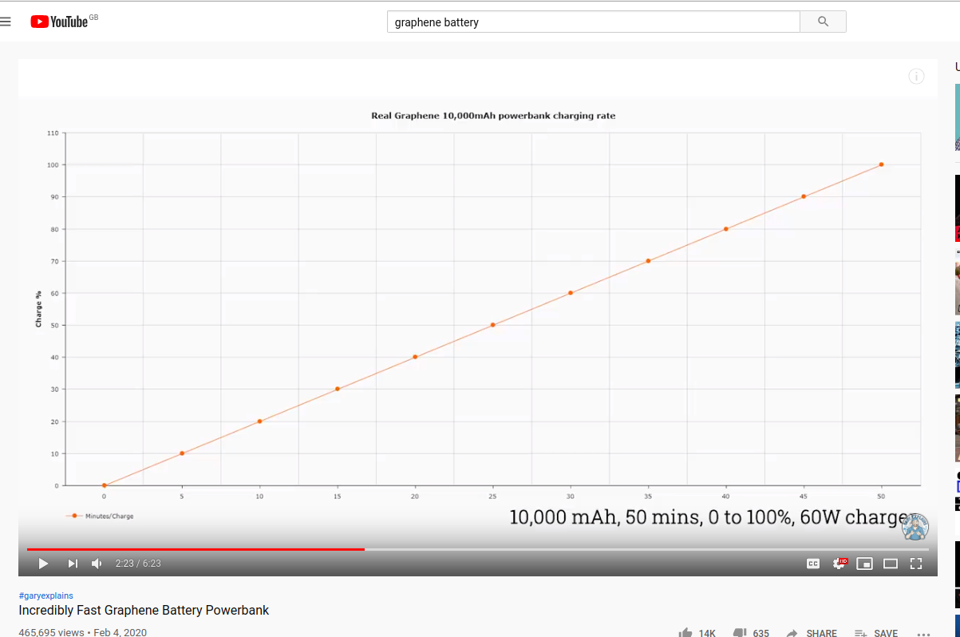This screenshot has height=637, width=960.
Task: Click the SHARE button
Action: (x=812, y=632)
